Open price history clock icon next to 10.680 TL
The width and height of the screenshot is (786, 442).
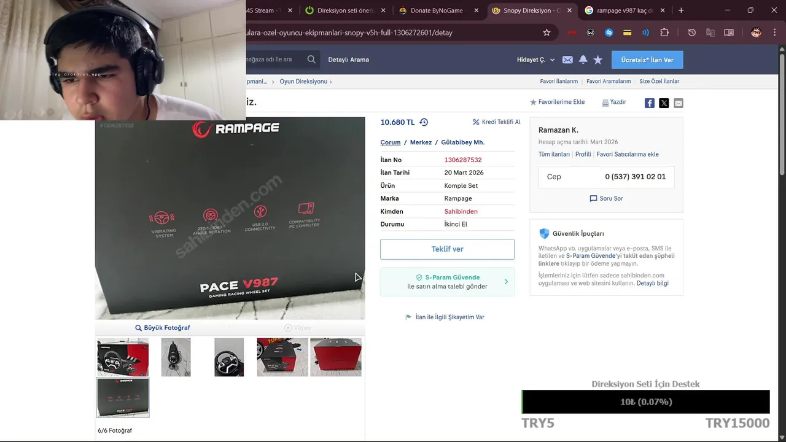coord(424,122)
